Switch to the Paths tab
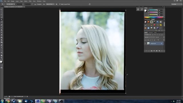183x103 pixels. click(155, 32)
